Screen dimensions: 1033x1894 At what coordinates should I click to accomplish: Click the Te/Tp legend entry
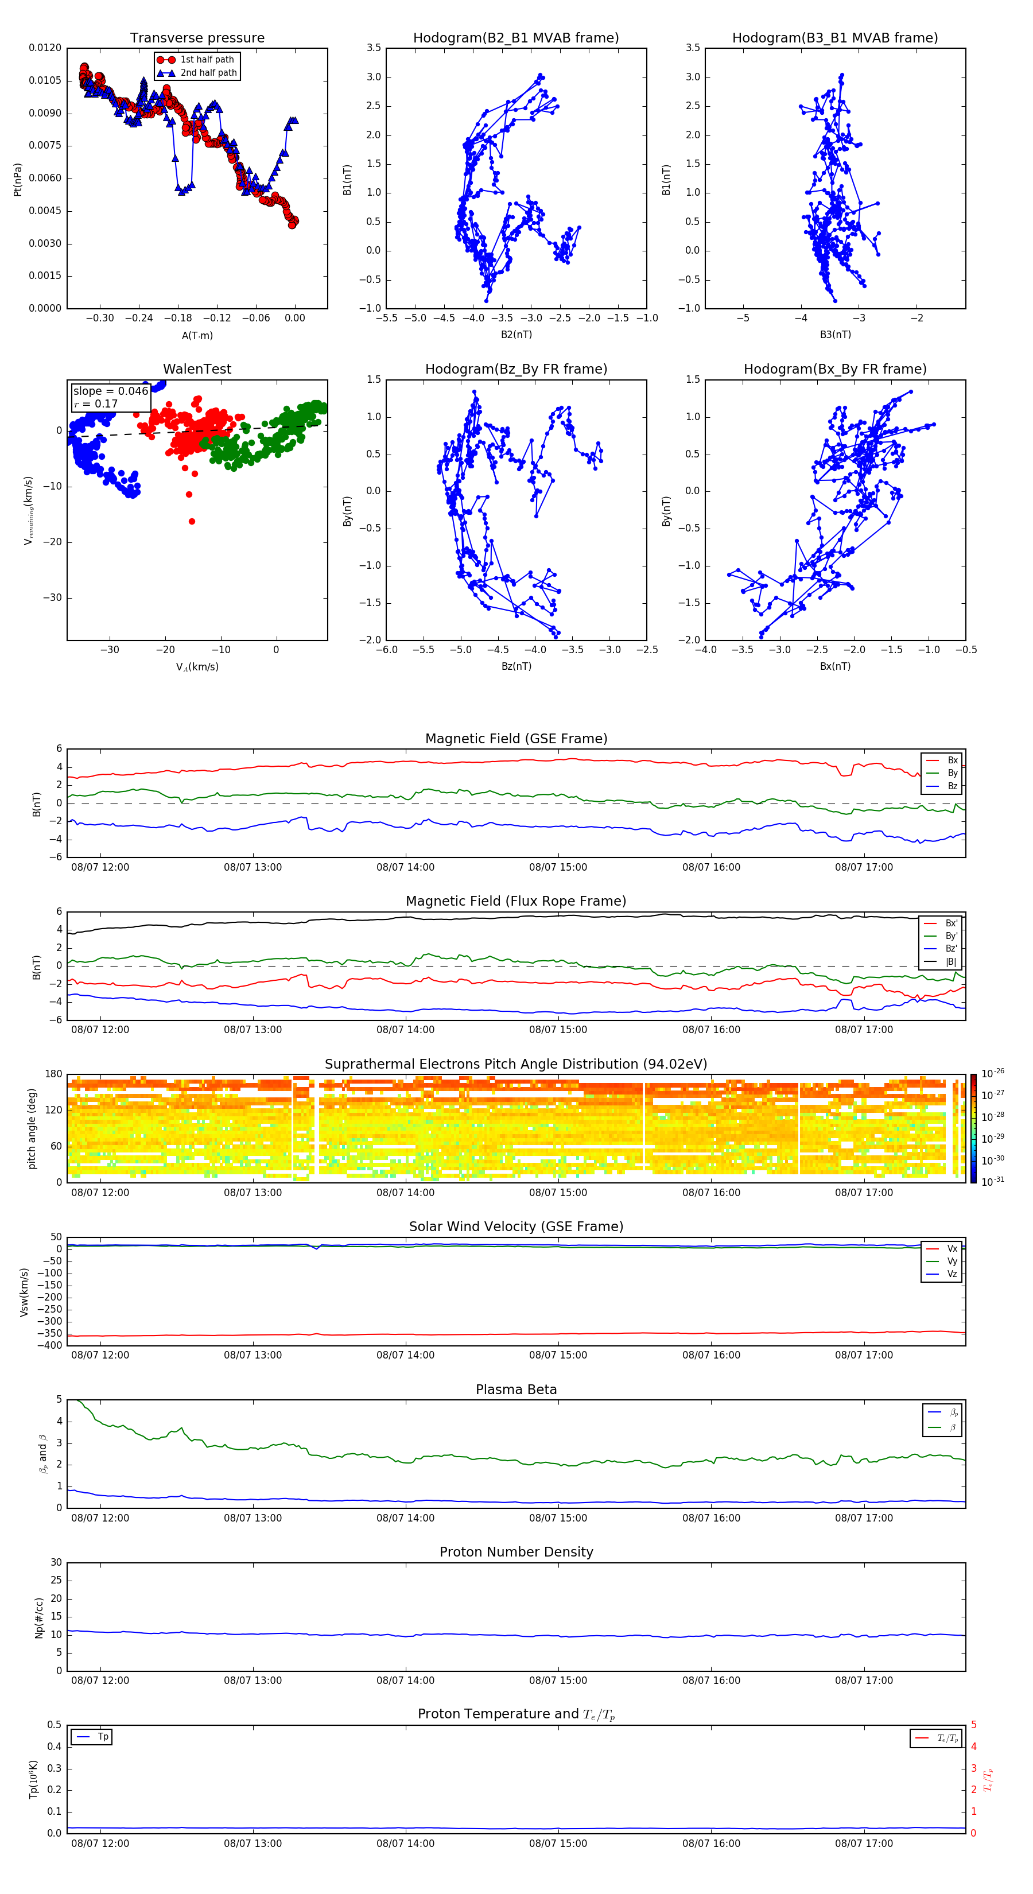click(x=936, y=1738)
